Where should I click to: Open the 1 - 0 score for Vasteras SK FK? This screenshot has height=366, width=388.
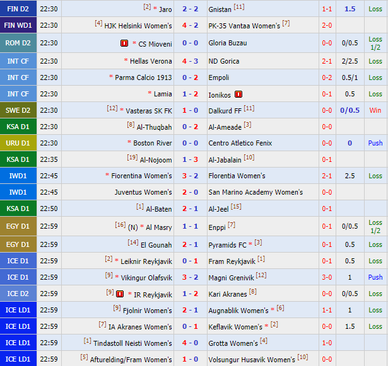pyautogui.click(x=190, y=110)
